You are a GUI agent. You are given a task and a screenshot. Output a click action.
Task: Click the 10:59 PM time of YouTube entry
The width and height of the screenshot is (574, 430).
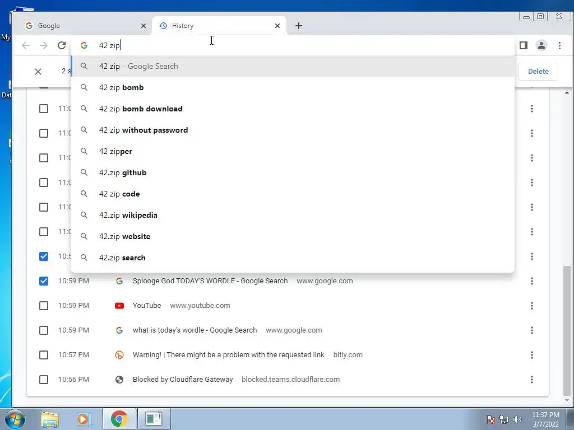click(73, 305)
